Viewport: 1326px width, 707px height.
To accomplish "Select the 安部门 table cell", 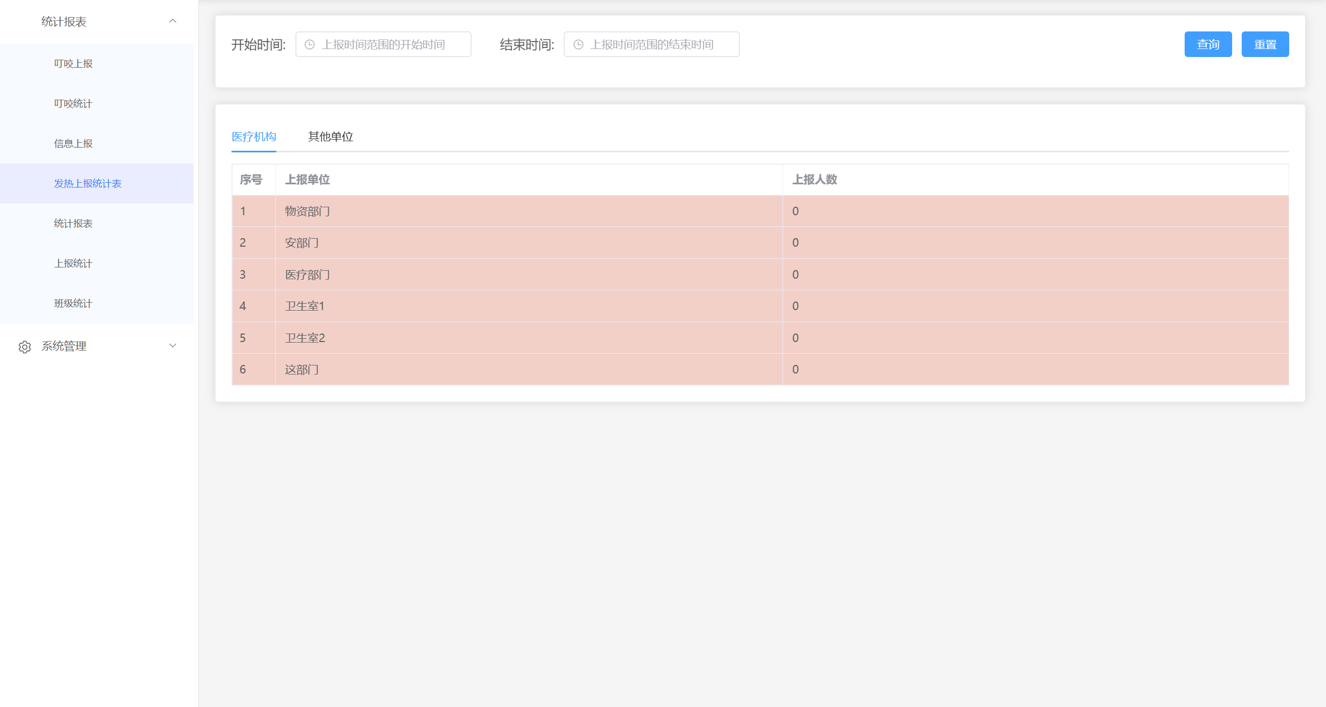I will [x=529, y=243].
